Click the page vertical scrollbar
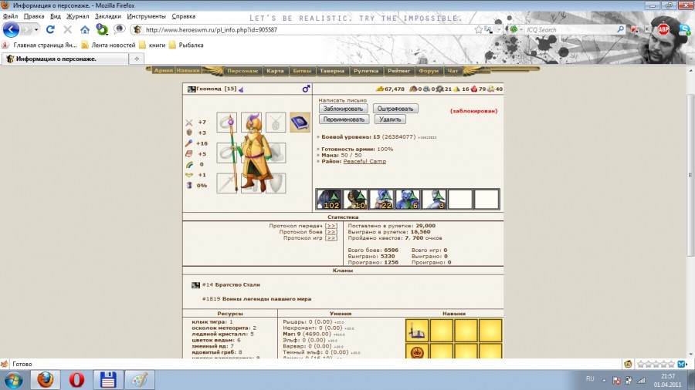Image resolution: width=695 pixels, height=390 pixels. (x=690, y=175)
